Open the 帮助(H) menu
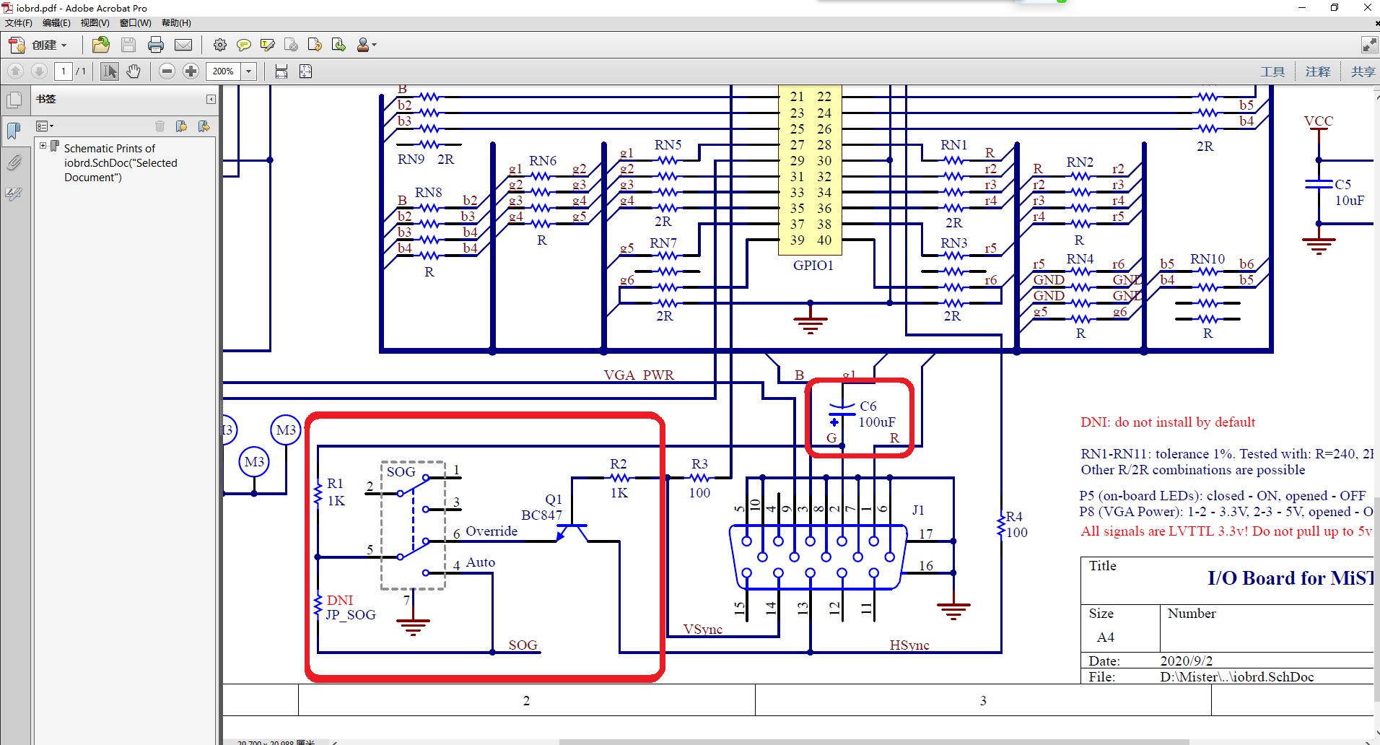This screenshot has width=1380, height=745. pos(176,23)
